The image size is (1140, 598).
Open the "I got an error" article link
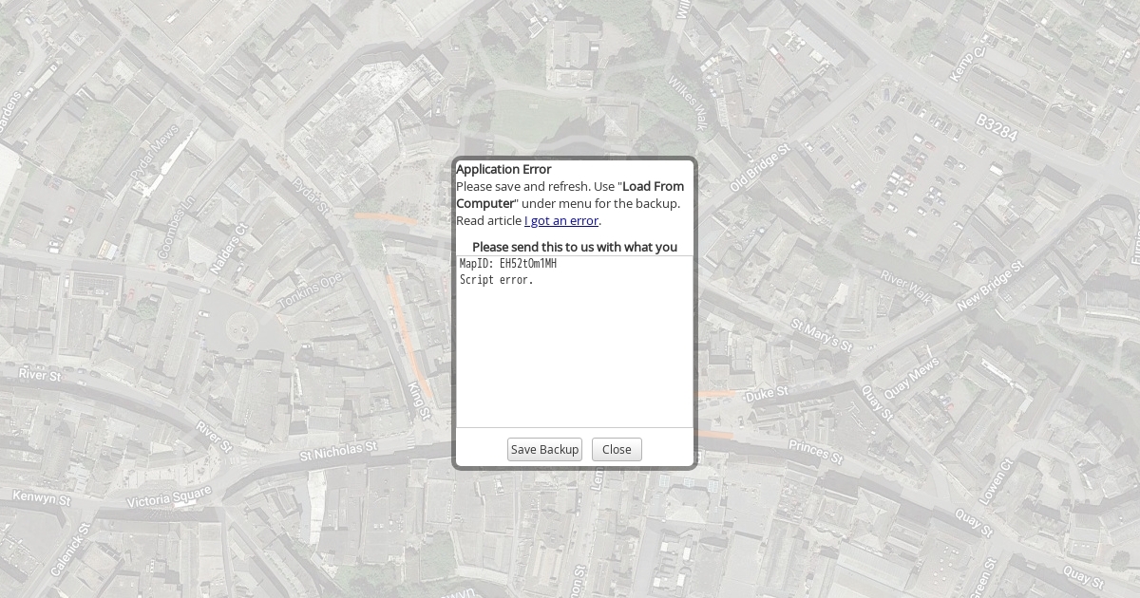pyautogui.click(x=561, y=220)
